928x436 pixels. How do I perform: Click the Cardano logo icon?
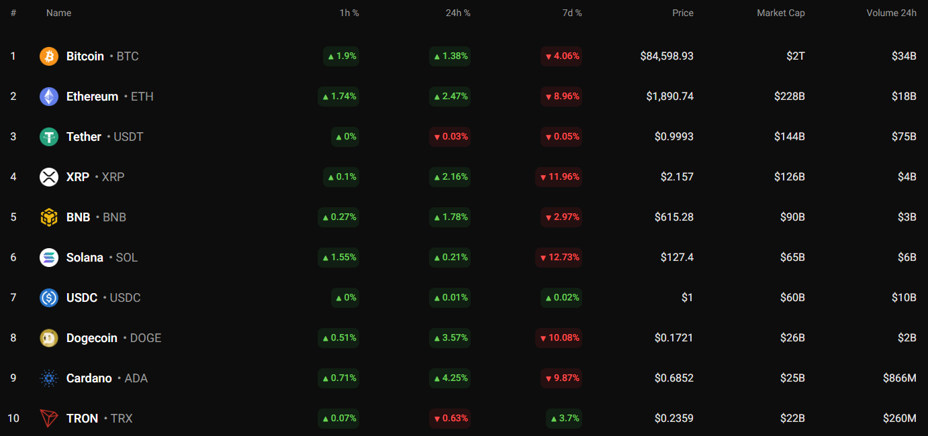pos(49,378)
